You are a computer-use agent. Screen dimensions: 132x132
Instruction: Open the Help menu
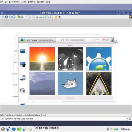48,2
